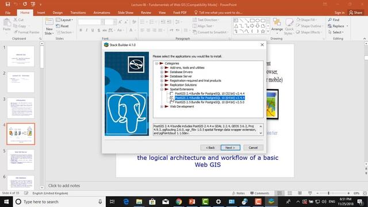Click Click to add notes area
This screenshot has height=207, width=368.
(64, 186)
